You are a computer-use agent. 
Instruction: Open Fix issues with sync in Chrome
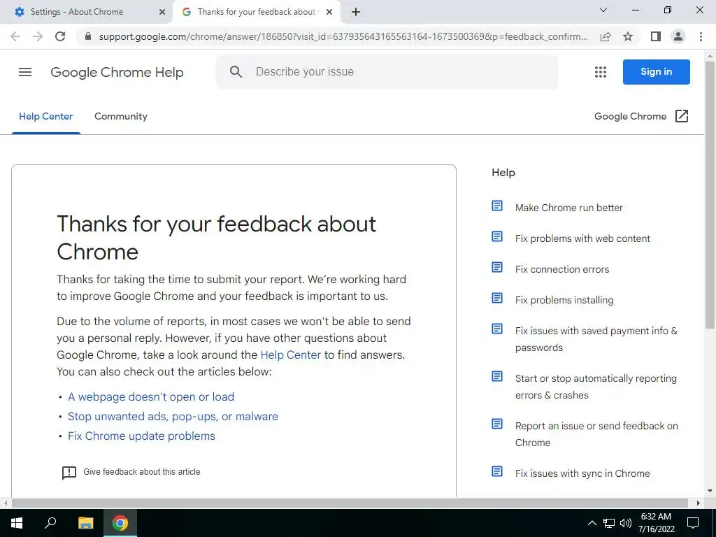582,473
